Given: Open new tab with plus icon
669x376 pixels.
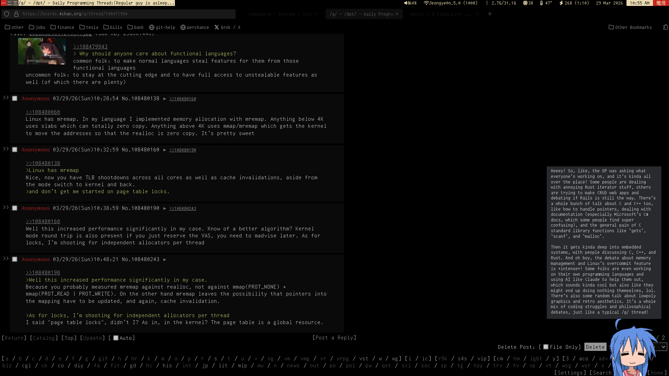Looking at the screenshot, I should pyautogui.click(x=490, y=14).
